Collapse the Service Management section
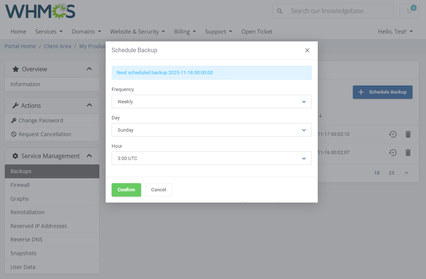 coord(89,156)
